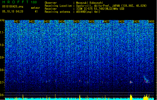Image resolution: width=157 pixels, height=100 pixels.
Task: Select the file name 0510100420.png
Action: point(13,6)
